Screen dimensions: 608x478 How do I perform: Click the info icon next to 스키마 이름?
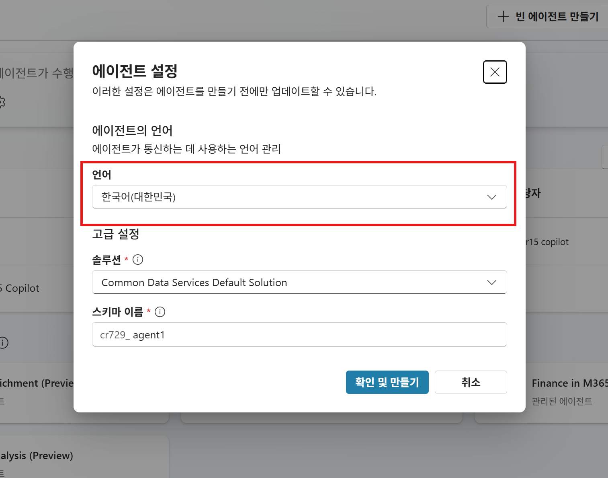pyautogui.click(x=160, y=312)
